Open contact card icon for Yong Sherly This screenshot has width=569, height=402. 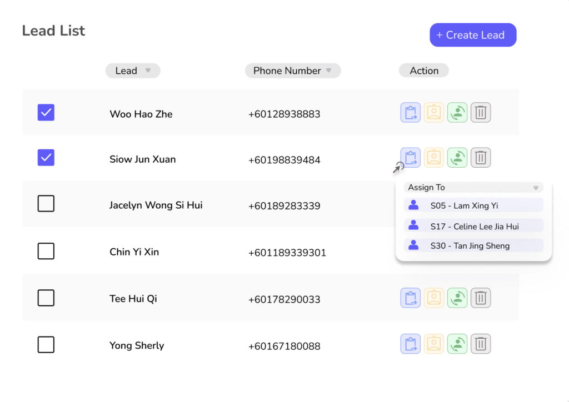click(434, 344)
